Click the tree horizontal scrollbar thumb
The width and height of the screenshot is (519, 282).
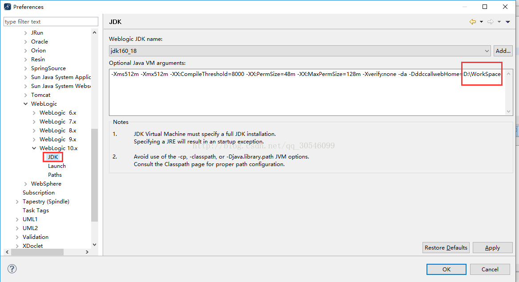(37, 252)
